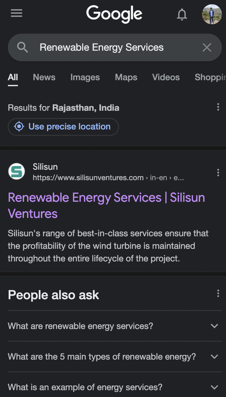Expand 'example of energy services' question
This screenshot has width=226, height=397.
[x=214, y=387]
